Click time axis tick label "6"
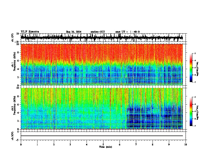This screenshot has height=162, width=209. (x=120, y=145)
